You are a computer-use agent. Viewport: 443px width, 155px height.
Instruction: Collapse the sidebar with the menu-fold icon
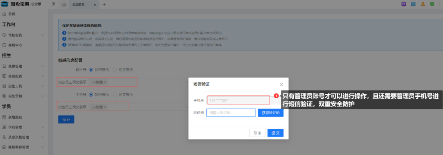tap(53, 4)
